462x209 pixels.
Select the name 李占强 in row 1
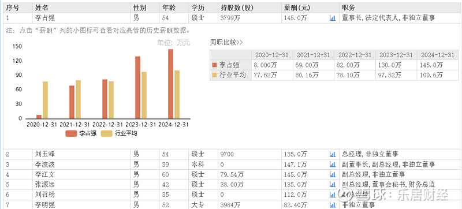pyautogui.click(x=45, y=18)
